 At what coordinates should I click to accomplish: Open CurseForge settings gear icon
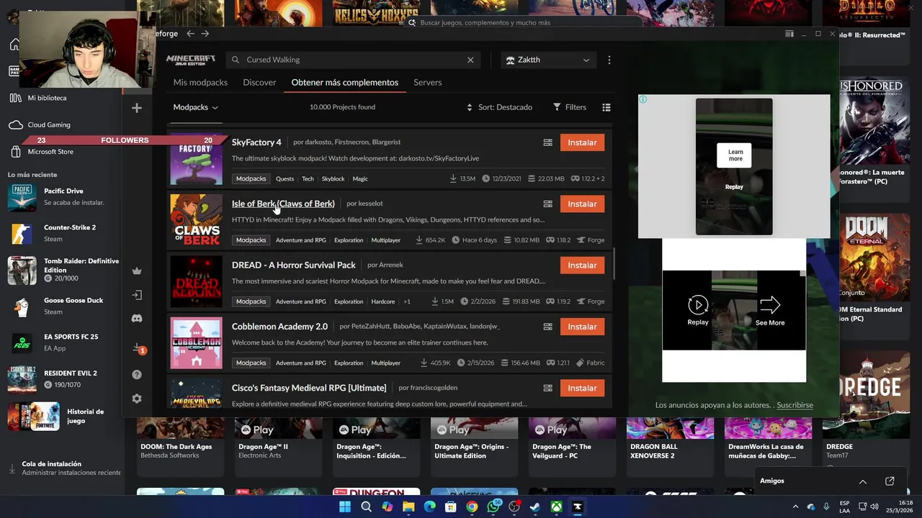pyautogui.click(x=137, y=399)
